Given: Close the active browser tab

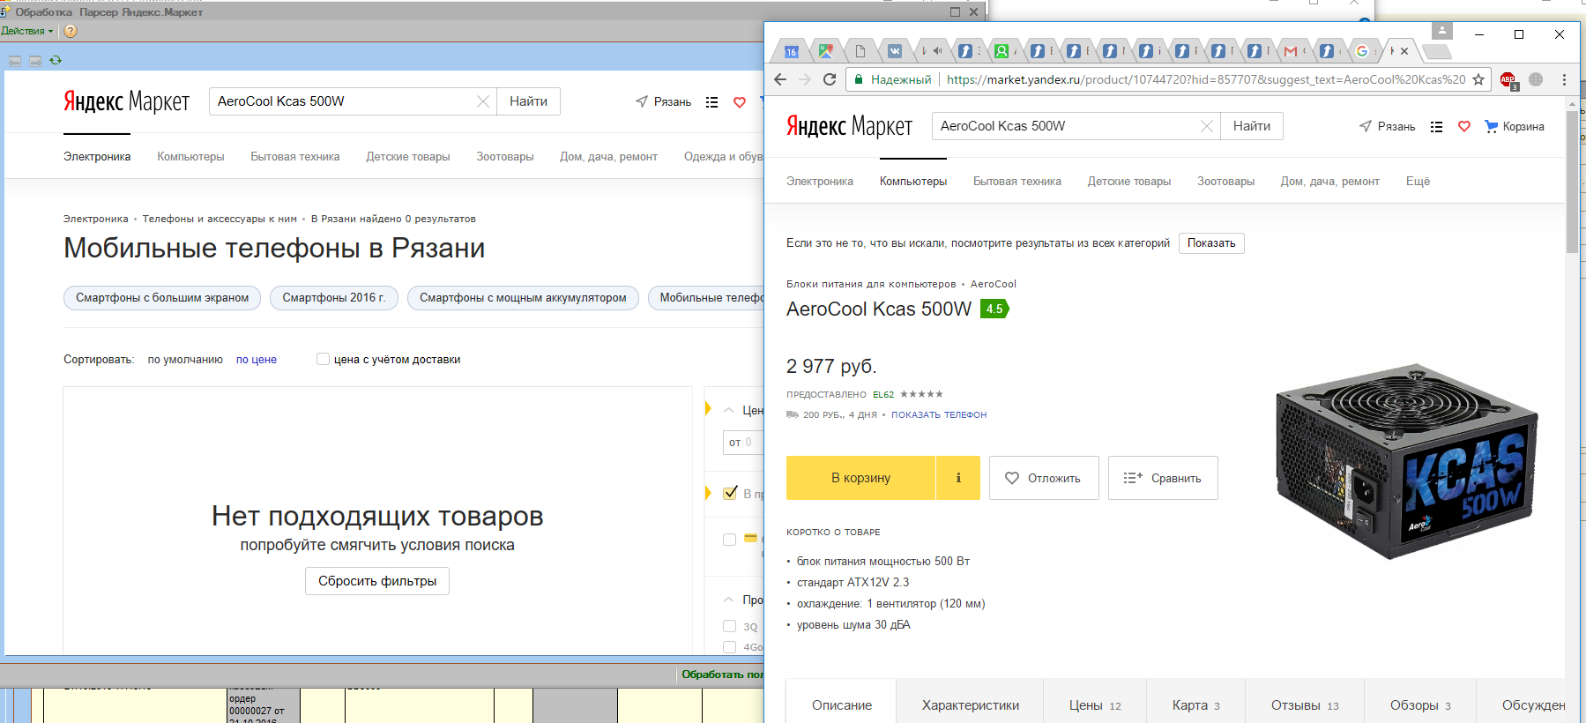Looking at the screenshot, I should [x=1404, y=51].
